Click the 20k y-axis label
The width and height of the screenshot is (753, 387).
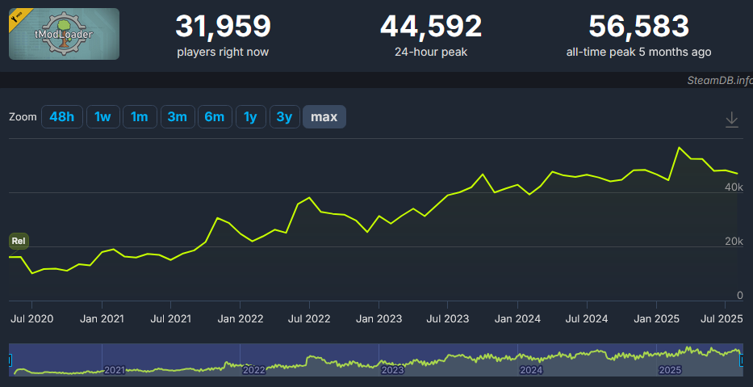click(734, 242)
